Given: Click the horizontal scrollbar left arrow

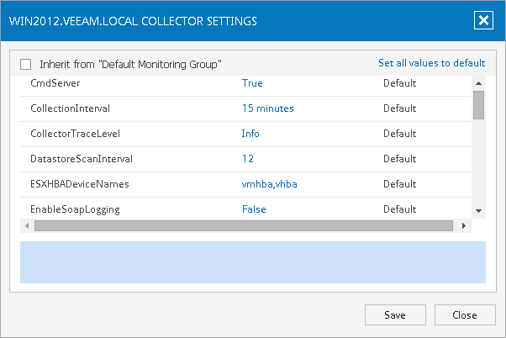Looking at the screenshot, I should [28, 225].
